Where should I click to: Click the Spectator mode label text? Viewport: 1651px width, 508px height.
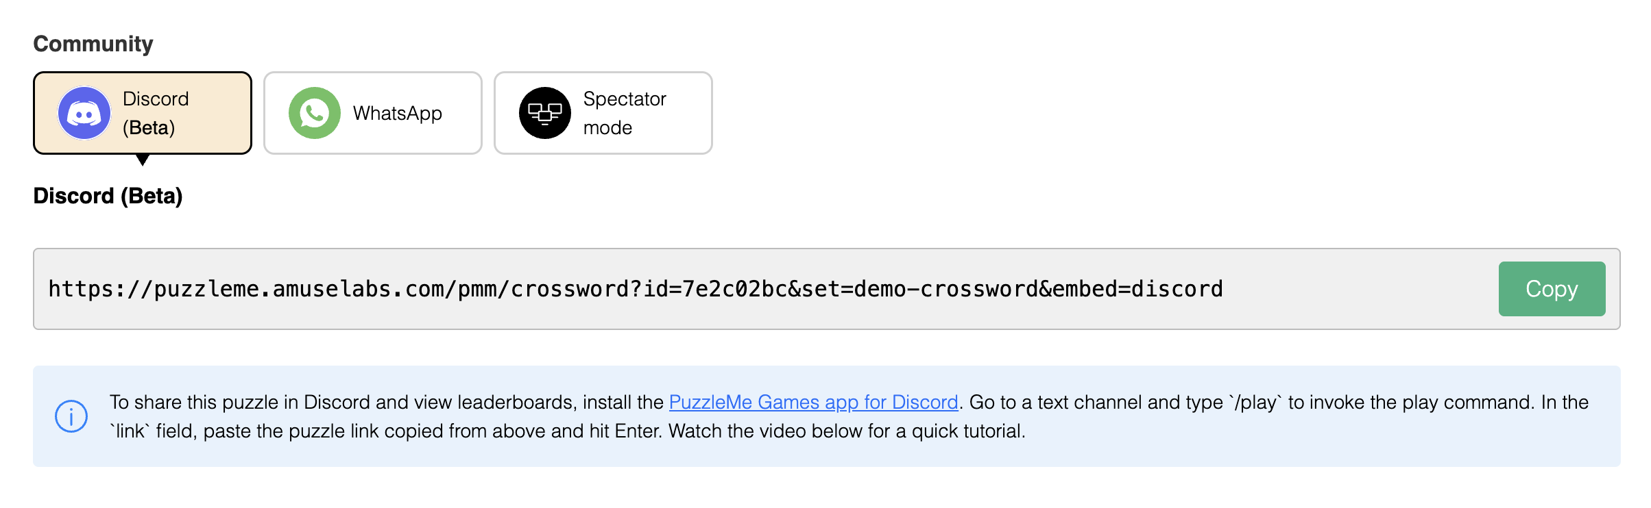tap(625, 113)
